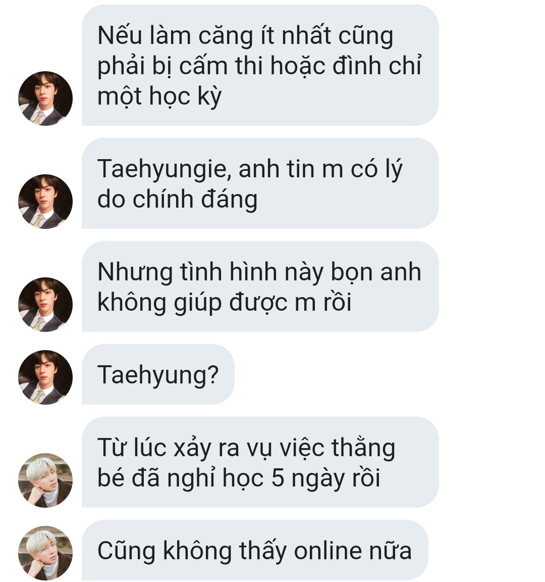This screenshot has height=582, width=545.
Task: Tap blonde avatar next to 'Cũng không thấy online'
Action: pos(45,553)
